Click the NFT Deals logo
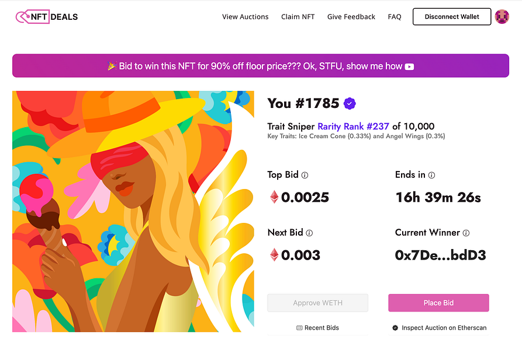Viewport: 522px width, 350px height. coord(47,17)
